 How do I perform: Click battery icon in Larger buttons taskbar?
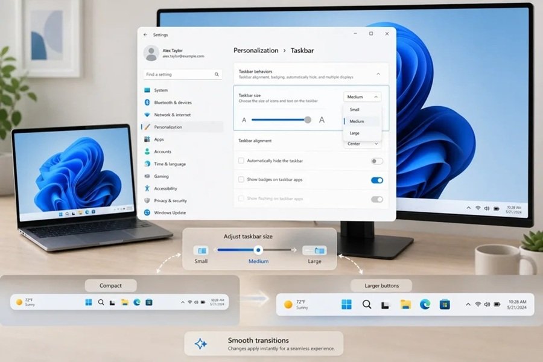coord(497,305)
